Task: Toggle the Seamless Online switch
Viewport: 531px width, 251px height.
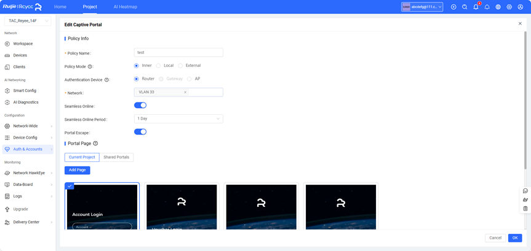Action: click(x=140, y=106)
